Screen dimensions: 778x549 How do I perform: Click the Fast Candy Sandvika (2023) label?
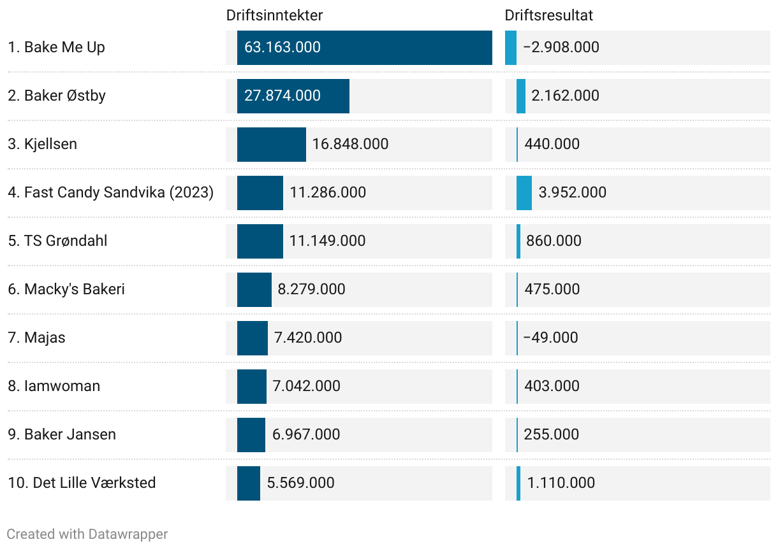[110, 192]
